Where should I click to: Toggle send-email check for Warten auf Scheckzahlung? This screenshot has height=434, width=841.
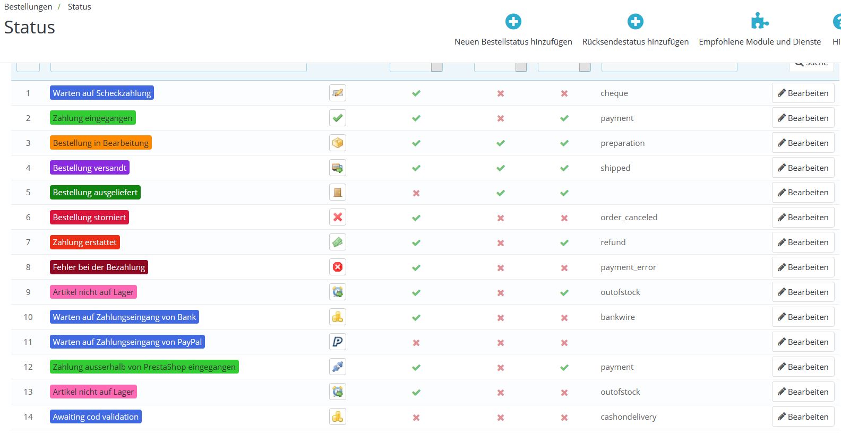pos(416,93)
